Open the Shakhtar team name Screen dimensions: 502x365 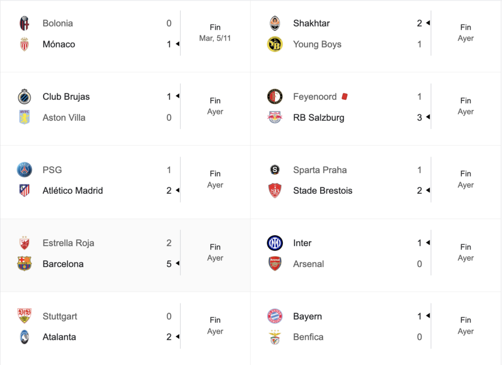[311, 23]
